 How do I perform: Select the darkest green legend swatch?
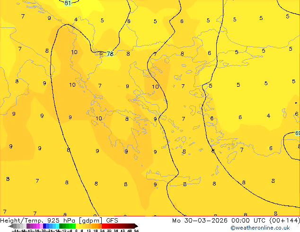(x=61, y=226)
